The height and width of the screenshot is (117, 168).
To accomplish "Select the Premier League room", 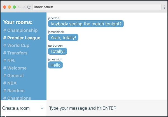I will (x=22, y=38).
